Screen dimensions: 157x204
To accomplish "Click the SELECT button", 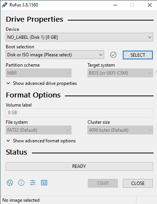I will tap(138, 55).
